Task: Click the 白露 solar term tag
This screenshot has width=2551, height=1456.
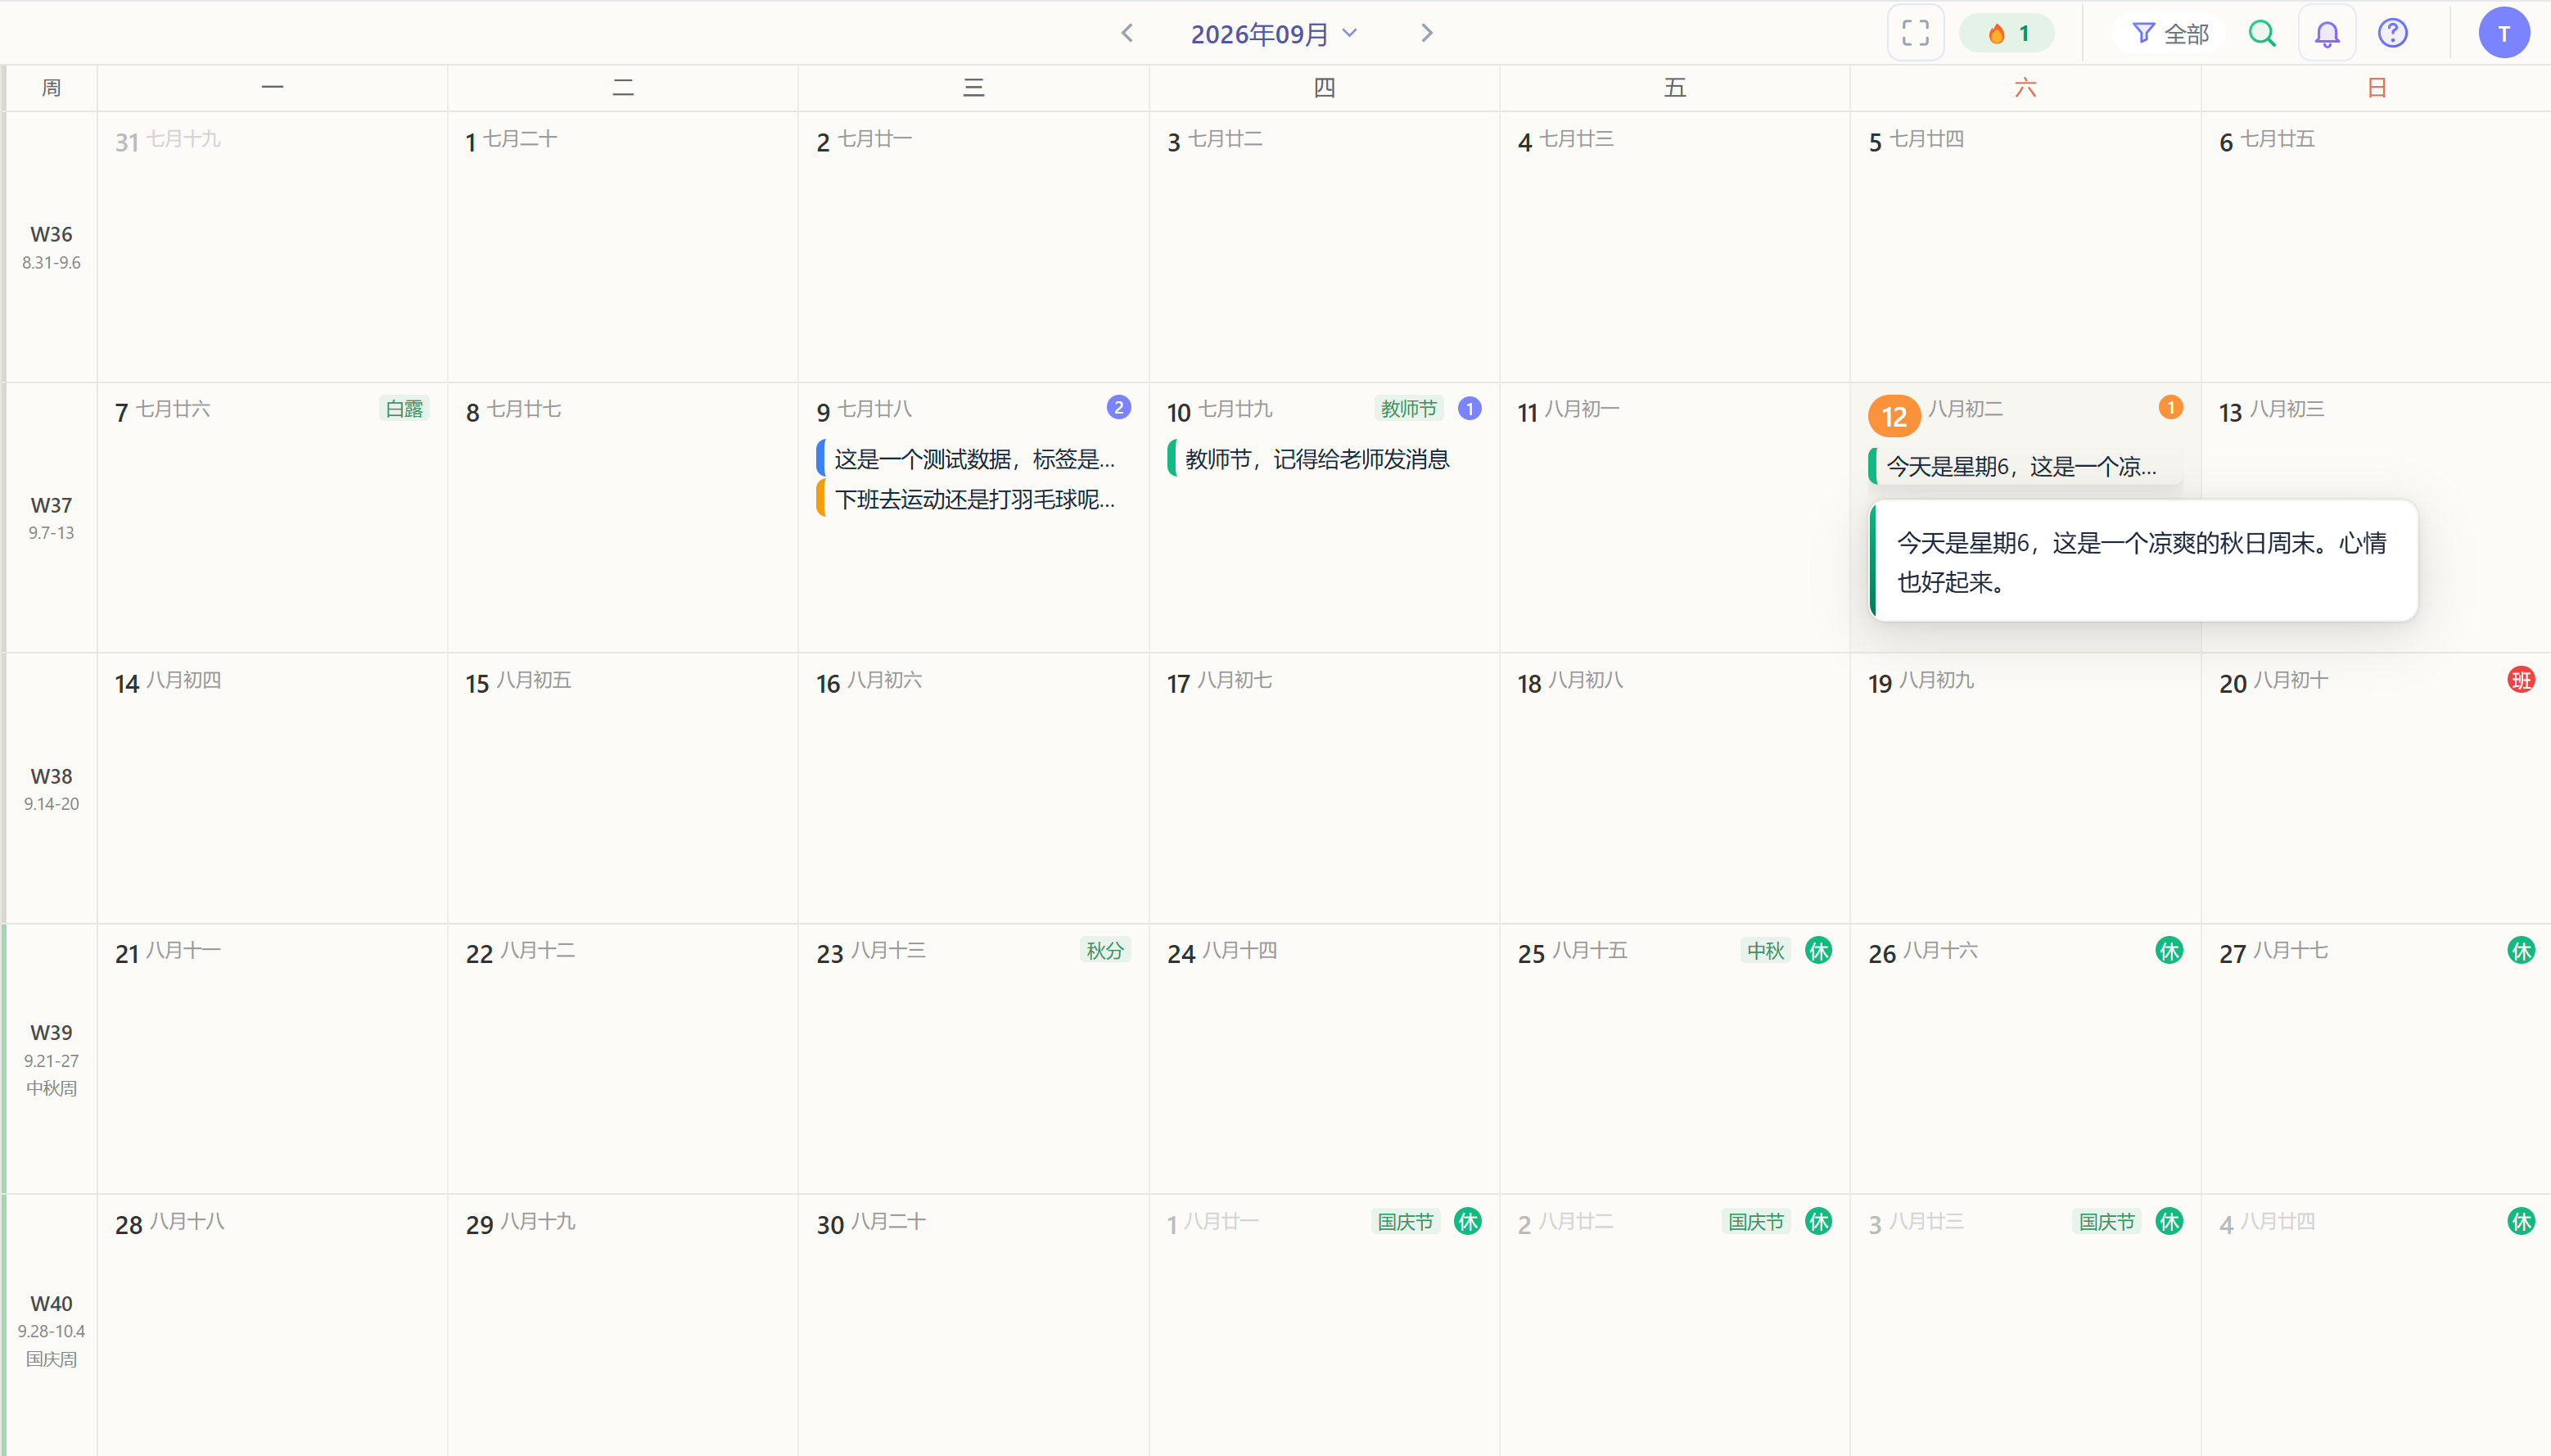Action: (x=404, y=408)
